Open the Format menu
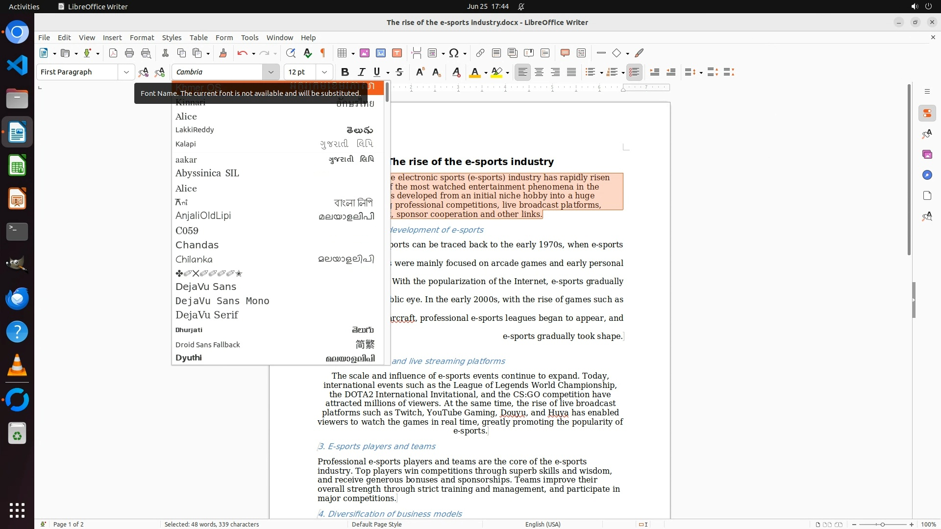 (x=142, y=38)
